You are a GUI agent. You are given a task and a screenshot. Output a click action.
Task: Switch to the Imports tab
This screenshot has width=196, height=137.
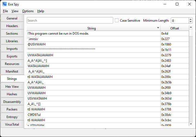pyautogui.click(x=12, y=49)
